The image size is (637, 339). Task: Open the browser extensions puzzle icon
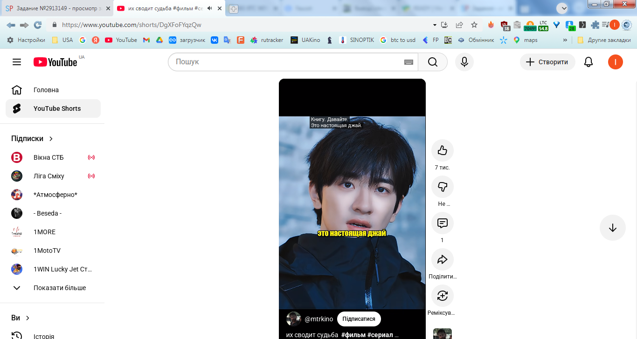(x=595, y=25)
